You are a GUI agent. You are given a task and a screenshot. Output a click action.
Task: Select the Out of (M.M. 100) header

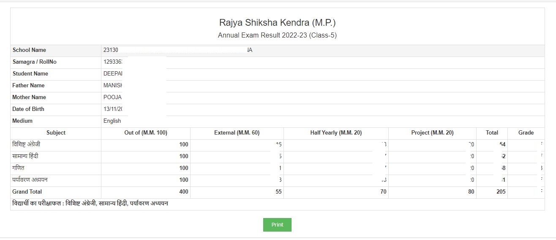coord(146,133)
